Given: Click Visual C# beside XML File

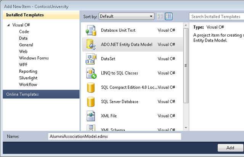Looking at the screenshot, I should pyautogui.click(x=166, y=116).
